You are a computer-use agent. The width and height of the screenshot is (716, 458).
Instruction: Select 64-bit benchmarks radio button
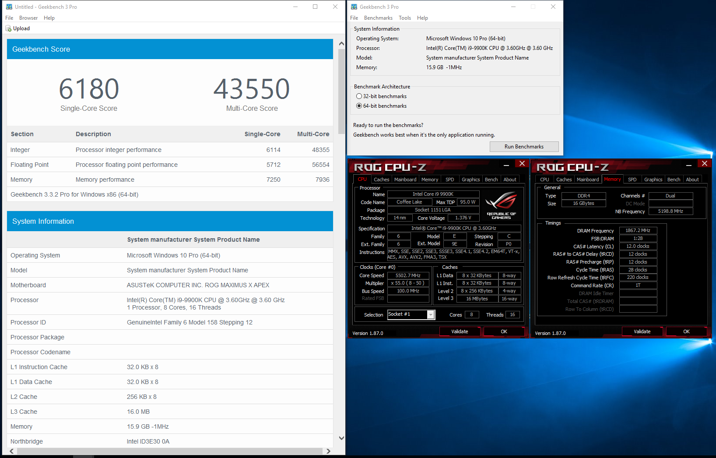359,106
